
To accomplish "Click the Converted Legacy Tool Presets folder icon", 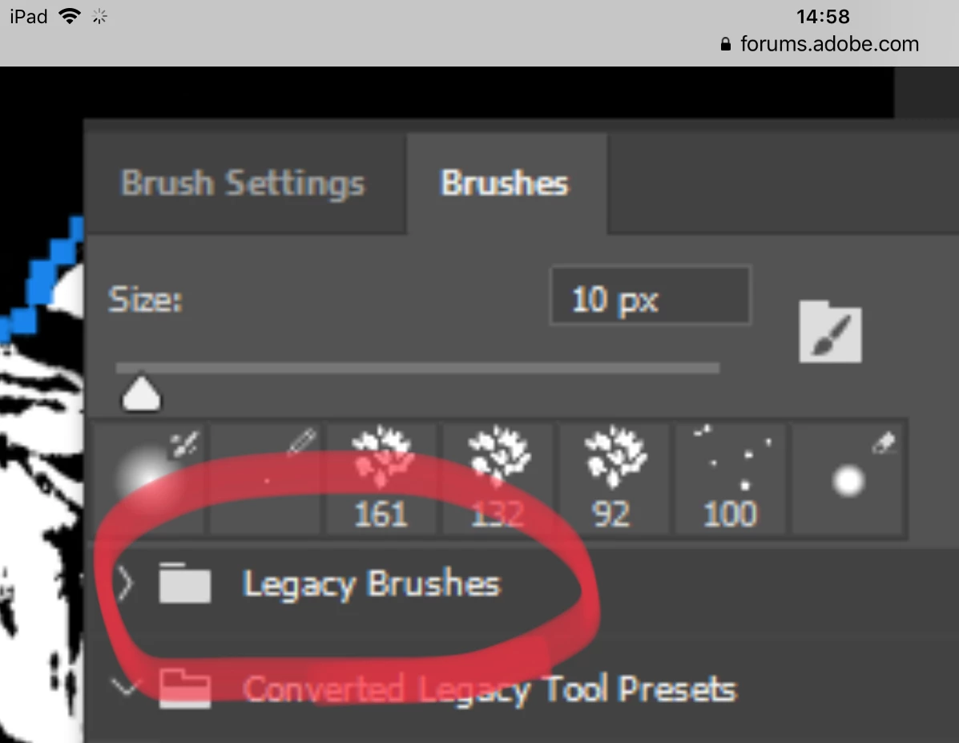I will tap(185, 688).
